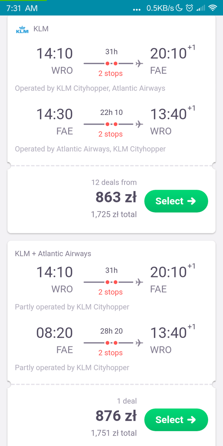Screen dimensions: 223x446
Task: Tap airplane icon on 31h KLM outbound
Action: click(139, 63)
